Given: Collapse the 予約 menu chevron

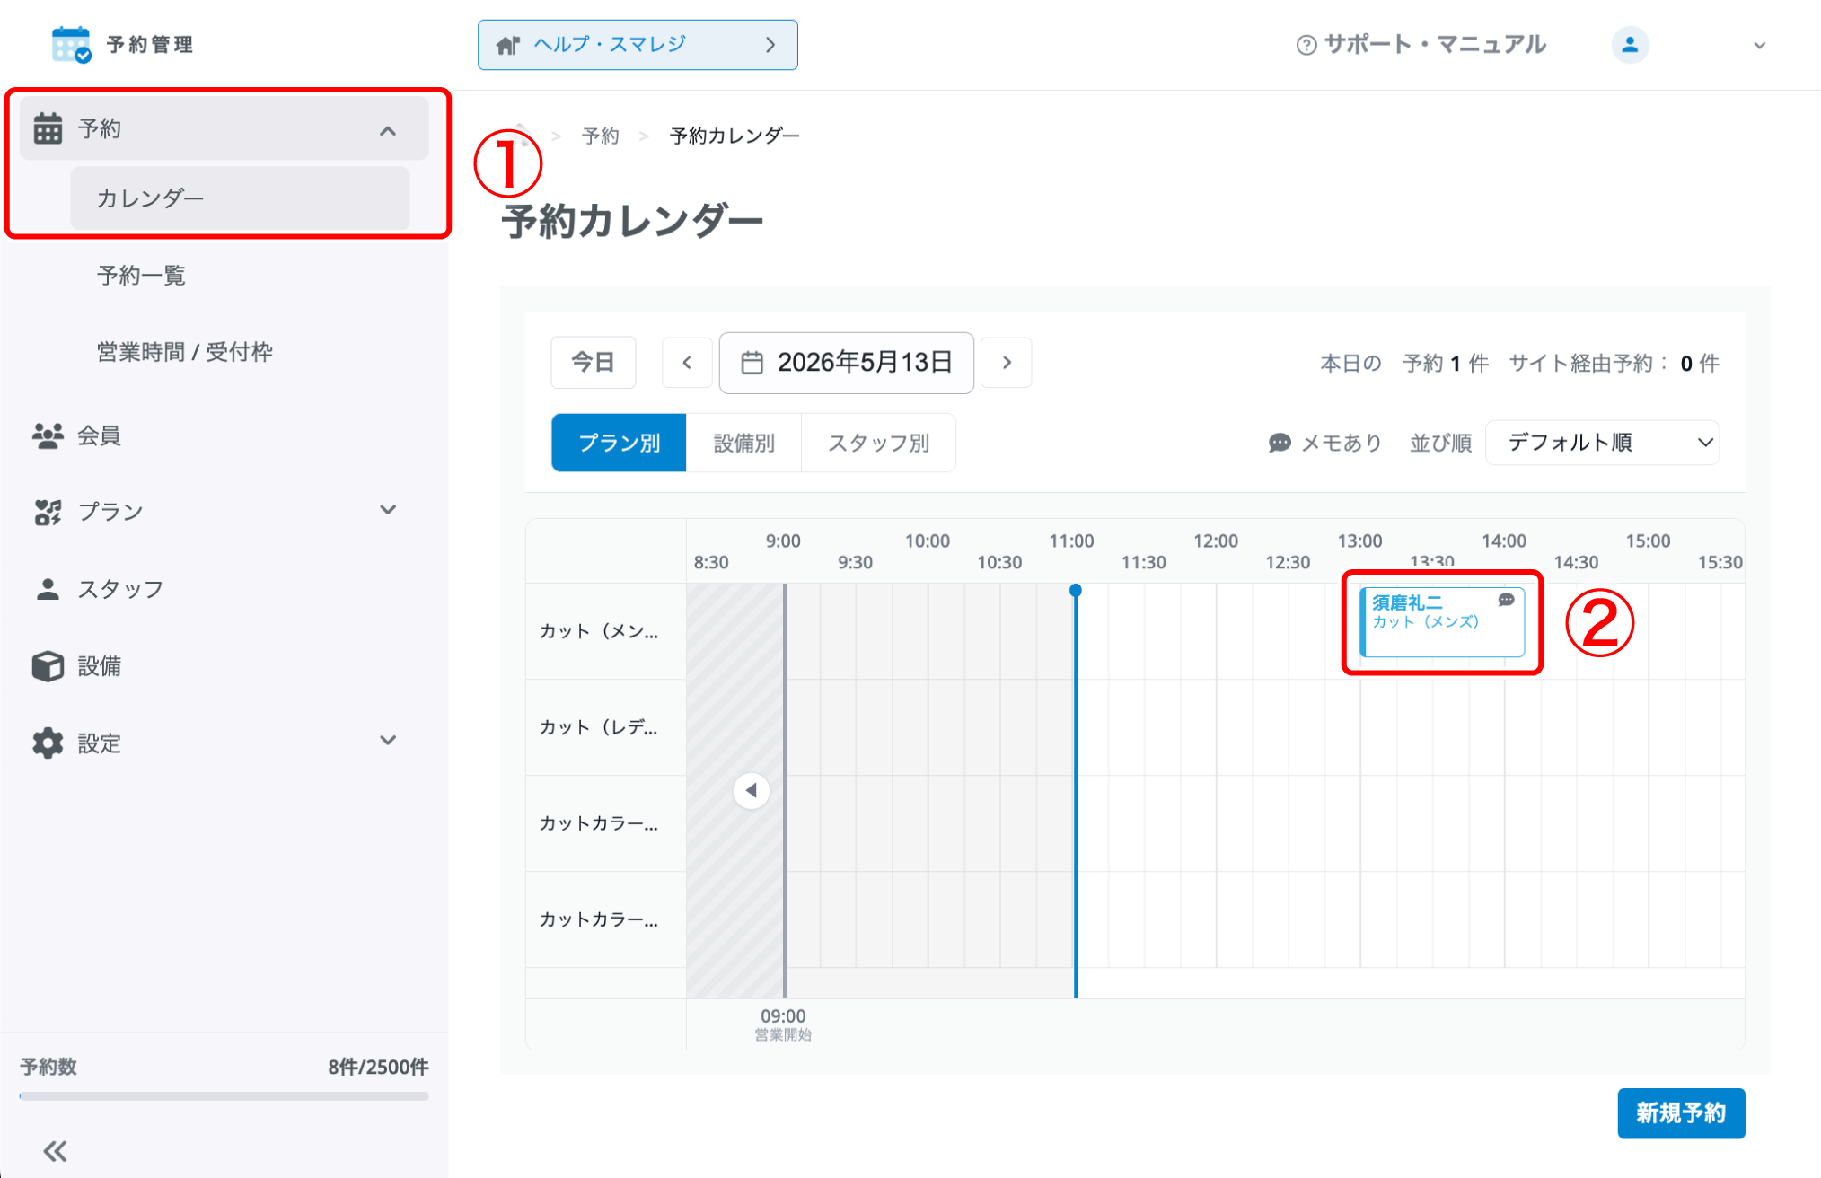Looking at the screenshot, I should click(388, 131).
